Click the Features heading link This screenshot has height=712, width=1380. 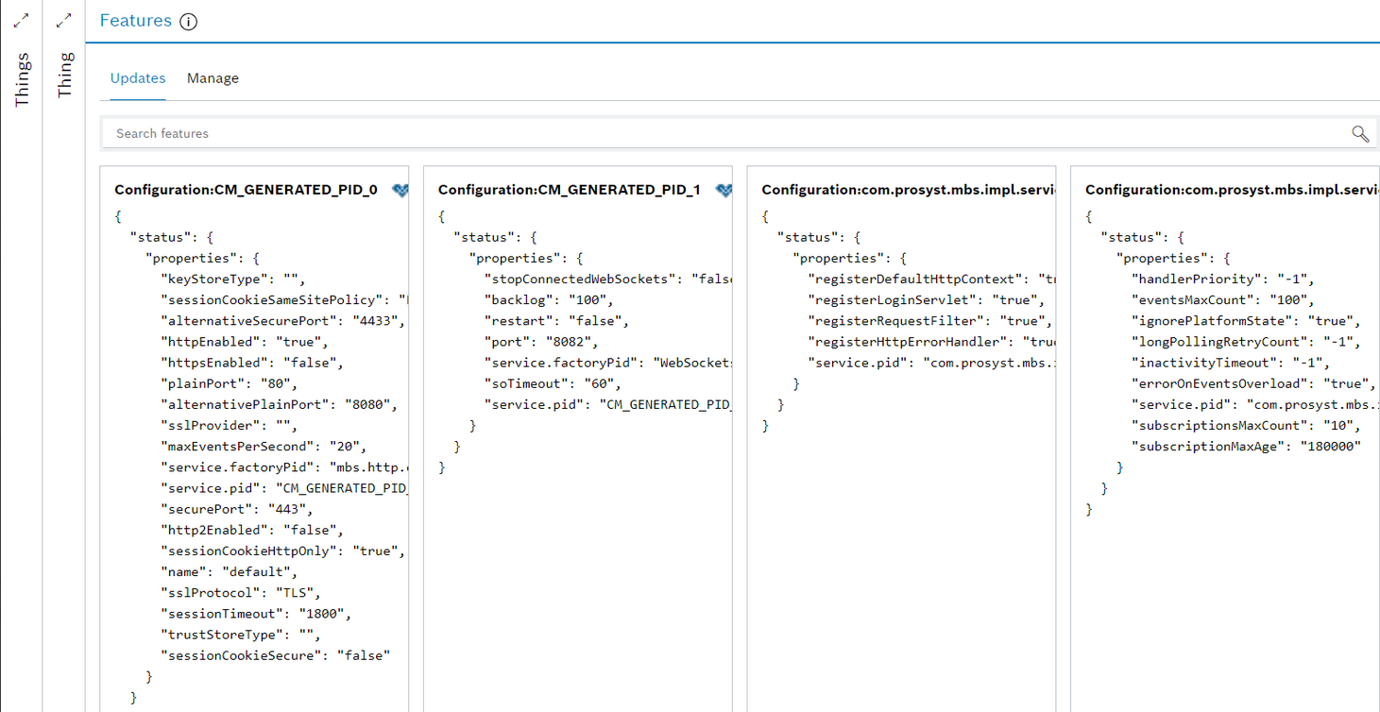pos(135,20)
